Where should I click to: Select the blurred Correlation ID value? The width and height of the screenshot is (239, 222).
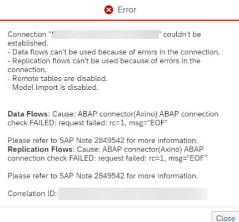coord(133,194)
